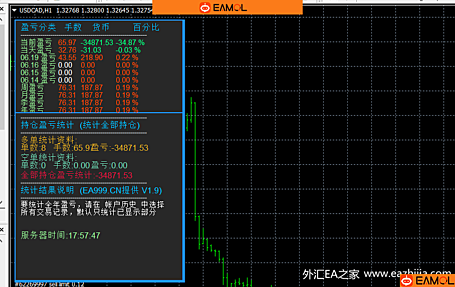Click the 盈亏分类 column header
Image resolution: width=455 pixels, height=287 pixels.
[39, 27]
